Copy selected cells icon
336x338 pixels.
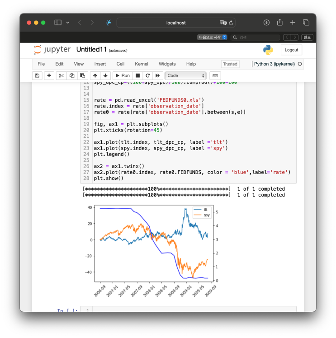point(72,75)
